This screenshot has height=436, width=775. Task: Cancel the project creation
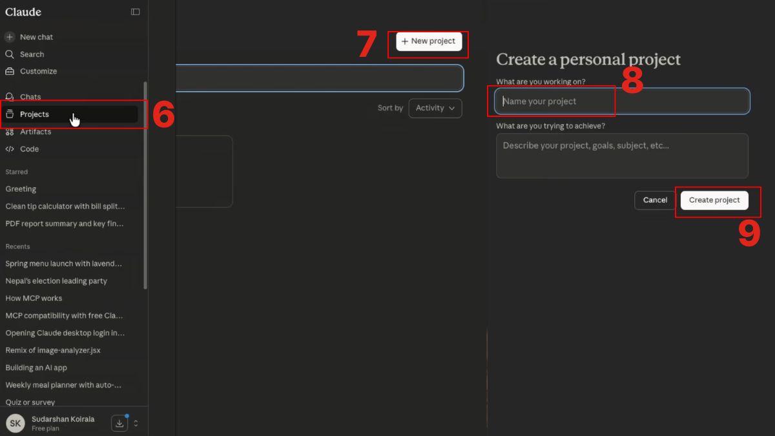point(655,200)
